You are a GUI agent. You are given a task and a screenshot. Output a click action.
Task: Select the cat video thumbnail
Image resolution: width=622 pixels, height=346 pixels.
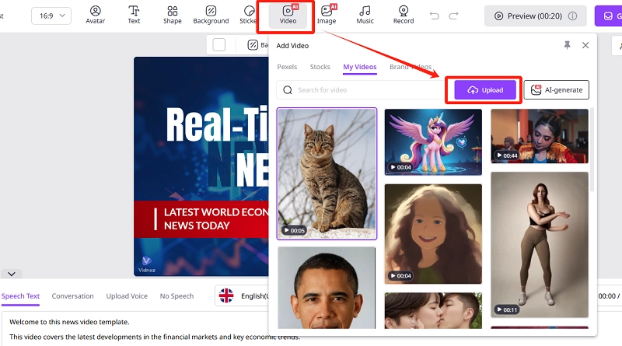pos(327,174)
